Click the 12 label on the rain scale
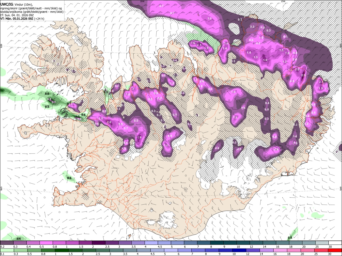This screenshot has height=256, width=342. [248, 254]
